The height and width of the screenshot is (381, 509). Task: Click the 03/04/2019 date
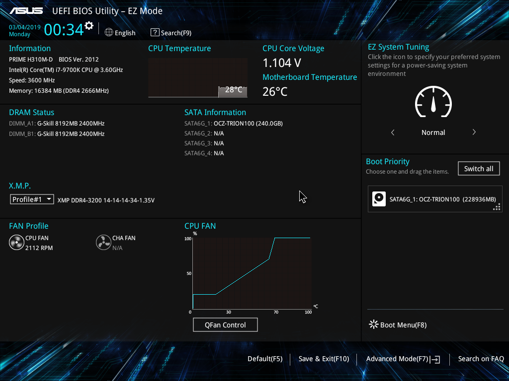[25, 27]
